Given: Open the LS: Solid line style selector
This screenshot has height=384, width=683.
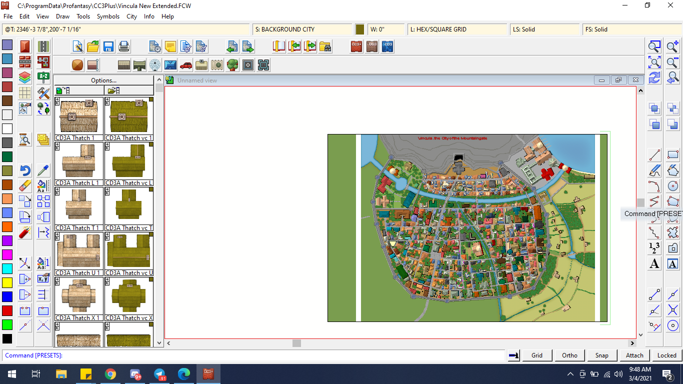Looking at the screenshot, I should click(x=545, y=29).
